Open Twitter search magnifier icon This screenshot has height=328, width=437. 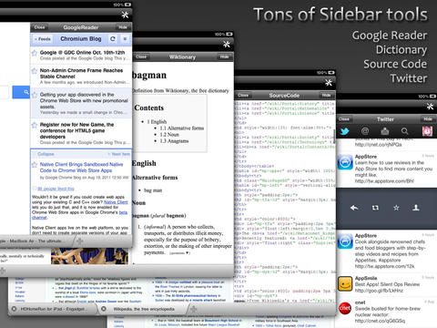(x=405, y=131)
